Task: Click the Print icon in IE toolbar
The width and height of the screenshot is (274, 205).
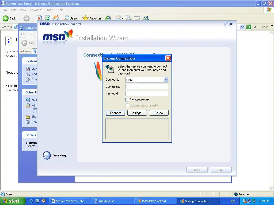Action: pos(129,18)
